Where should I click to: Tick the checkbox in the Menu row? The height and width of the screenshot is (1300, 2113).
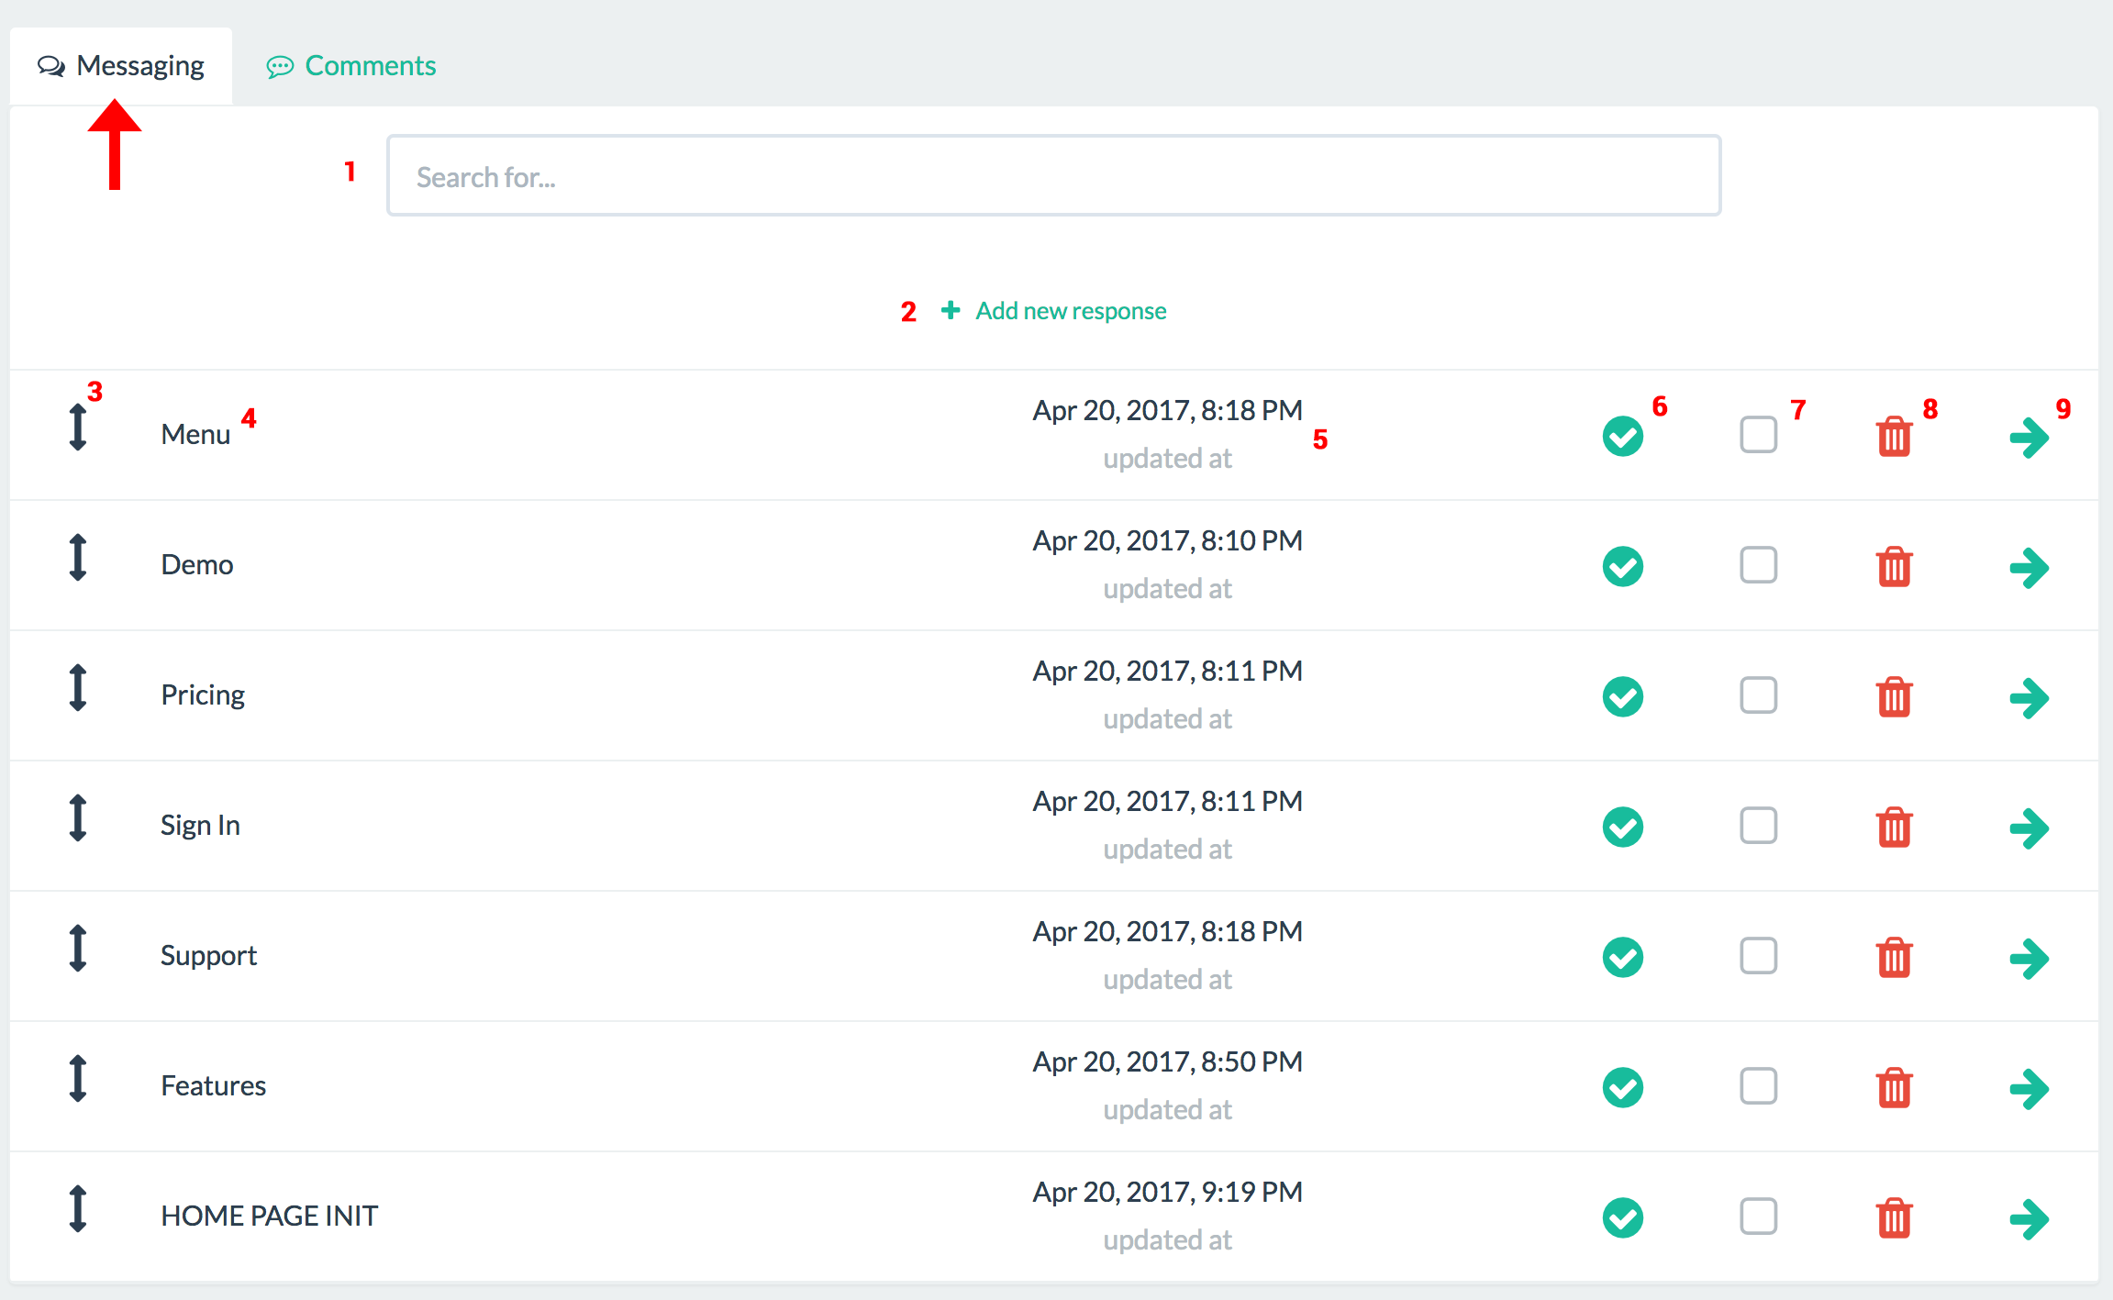pyautogui.click(x=1758, y=435)
